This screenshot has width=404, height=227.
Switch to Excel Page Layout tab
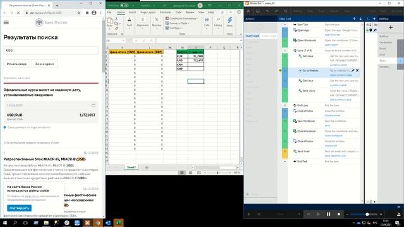[148, 12]
